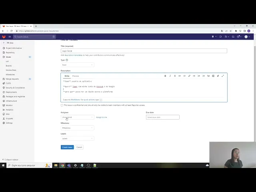Insert code formatting in the description

[184, 76]
